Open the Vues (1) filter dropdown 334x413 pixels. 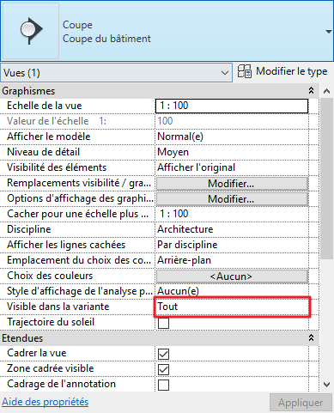tap(117, 73)
